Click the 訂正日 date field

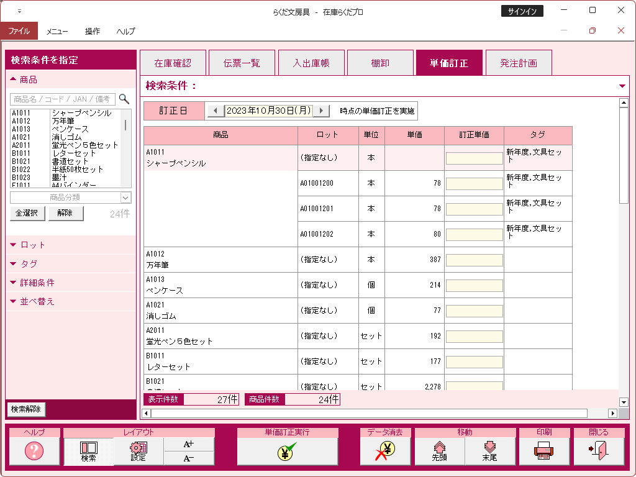[x=268, y=111]
